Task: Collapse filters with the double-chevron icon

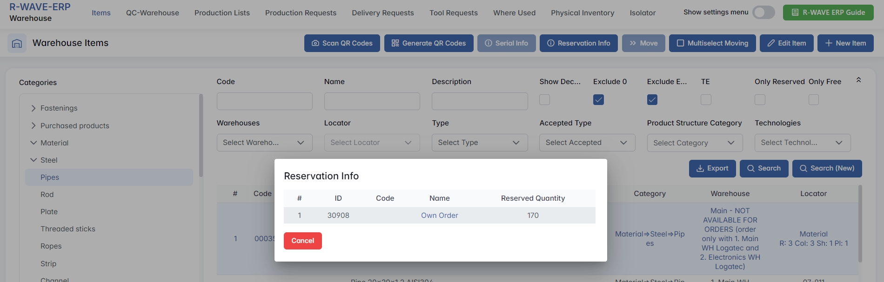Action: click(858, 80)
